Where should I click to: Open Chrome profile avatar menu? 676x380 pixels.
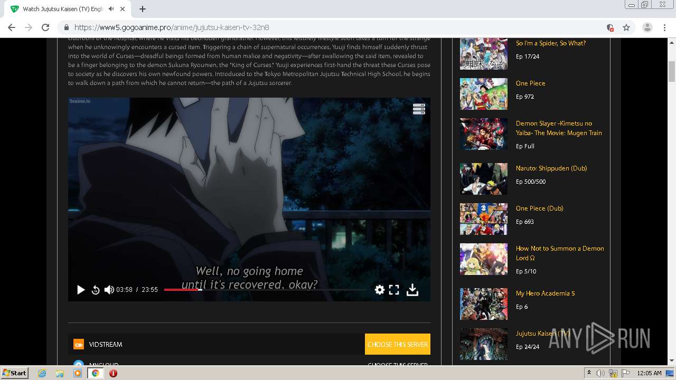click(647, 27)
